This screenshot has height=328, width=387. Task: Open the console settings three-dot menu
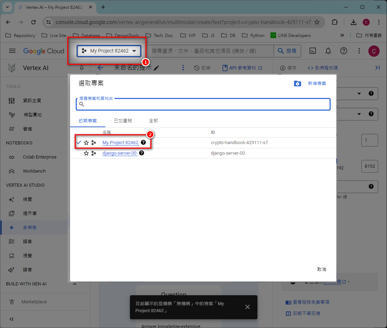coord(359,51)
